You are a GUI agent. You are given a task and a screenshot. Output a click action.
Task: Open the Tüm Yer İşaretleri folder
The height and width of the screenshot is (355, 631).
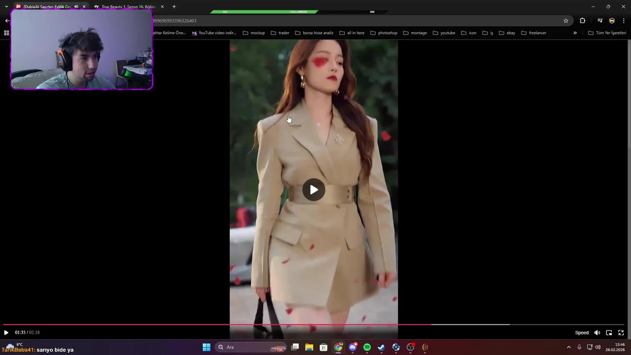pyautogui.click(x=607, y=33)
